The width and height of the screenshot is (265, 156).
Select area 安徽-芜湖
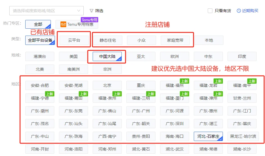click(73, 85)
